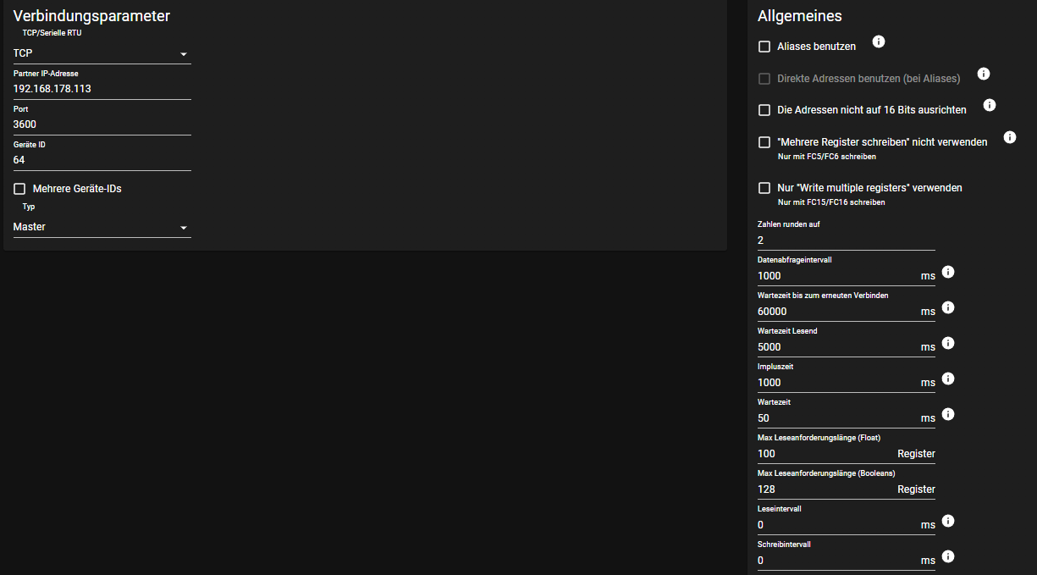Check Die Adressen nicht auf 16 Bits ausrichten
Image resolution: width=1037 pixels, height=575 pixels.
pyautogui.click(x=764, y=110)
